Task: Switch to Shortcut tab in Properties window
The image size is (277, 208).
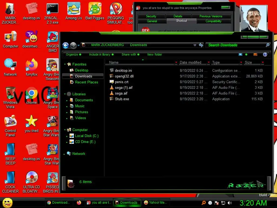Action: point(182,21)
